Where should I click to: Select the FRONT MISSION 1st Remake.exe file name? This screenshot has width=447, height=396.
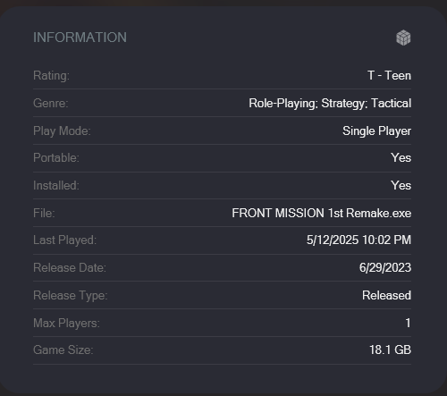322,213
